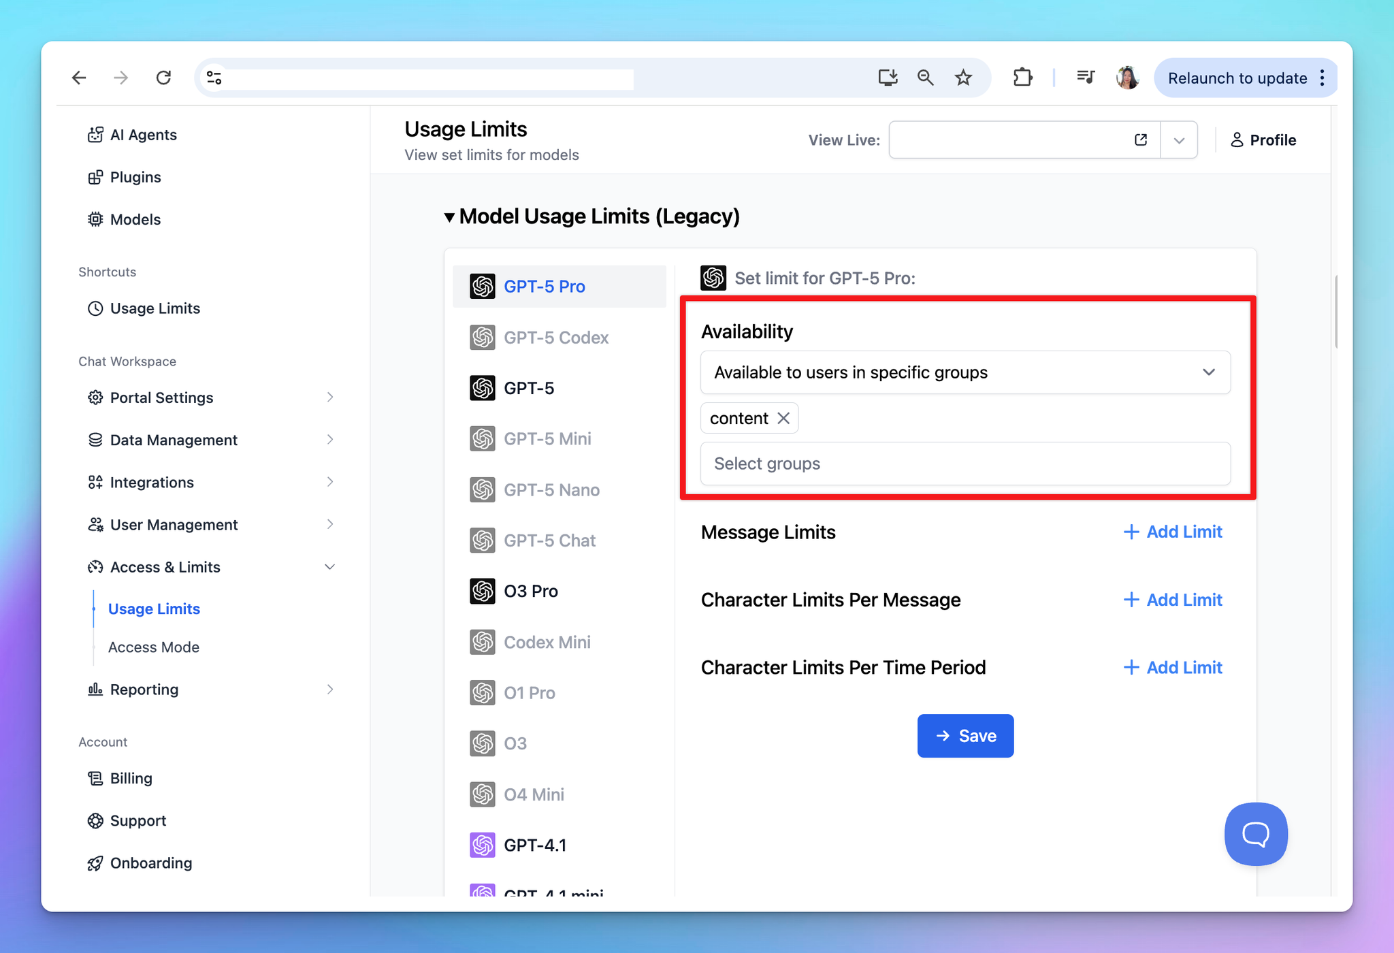
Task: Open the View Live dropdown arrow
Action: [x=1179, y=140]
